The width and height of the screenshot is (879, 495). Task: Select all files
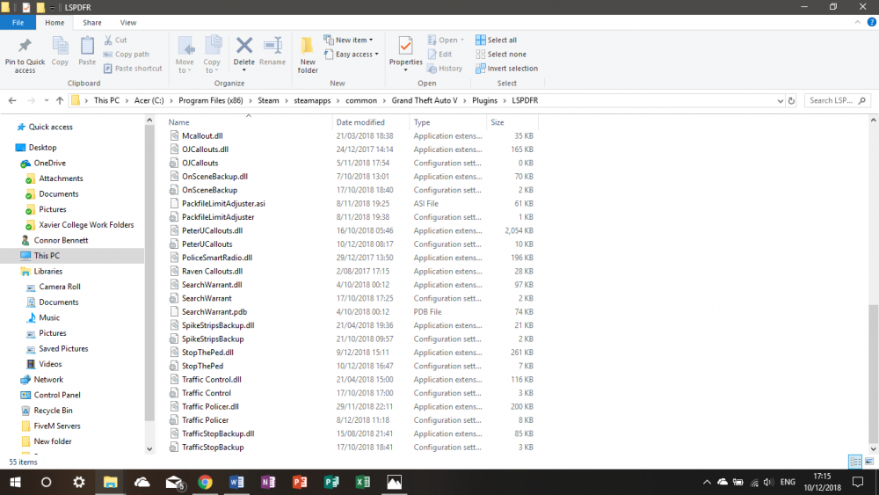tap(496, 40)
